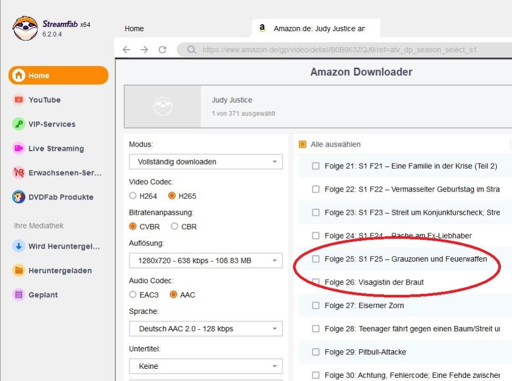Check Folge 24 Rache am Ex-Liebhaber

316,235
